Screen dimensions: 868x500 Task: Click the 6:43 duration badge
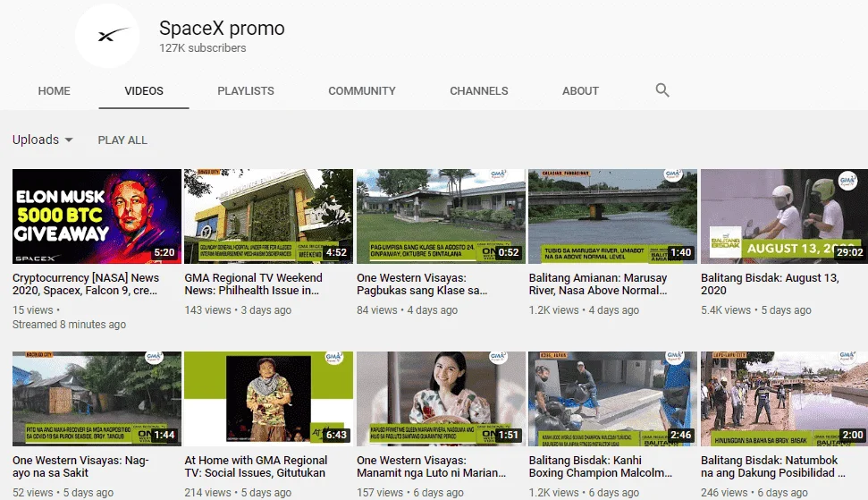pos(336,435)
